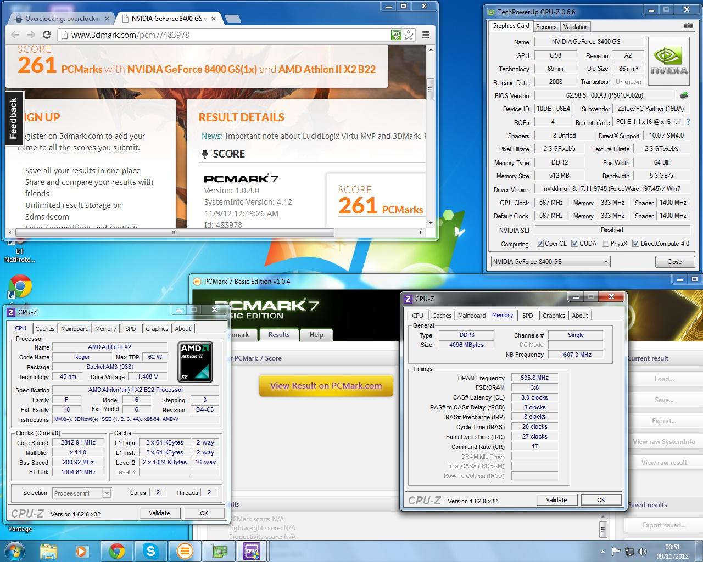Viewport: 703px width, 562px height.
Task: Open the SPD tab in right CPU-Z
Action: (x=528, y=316)
